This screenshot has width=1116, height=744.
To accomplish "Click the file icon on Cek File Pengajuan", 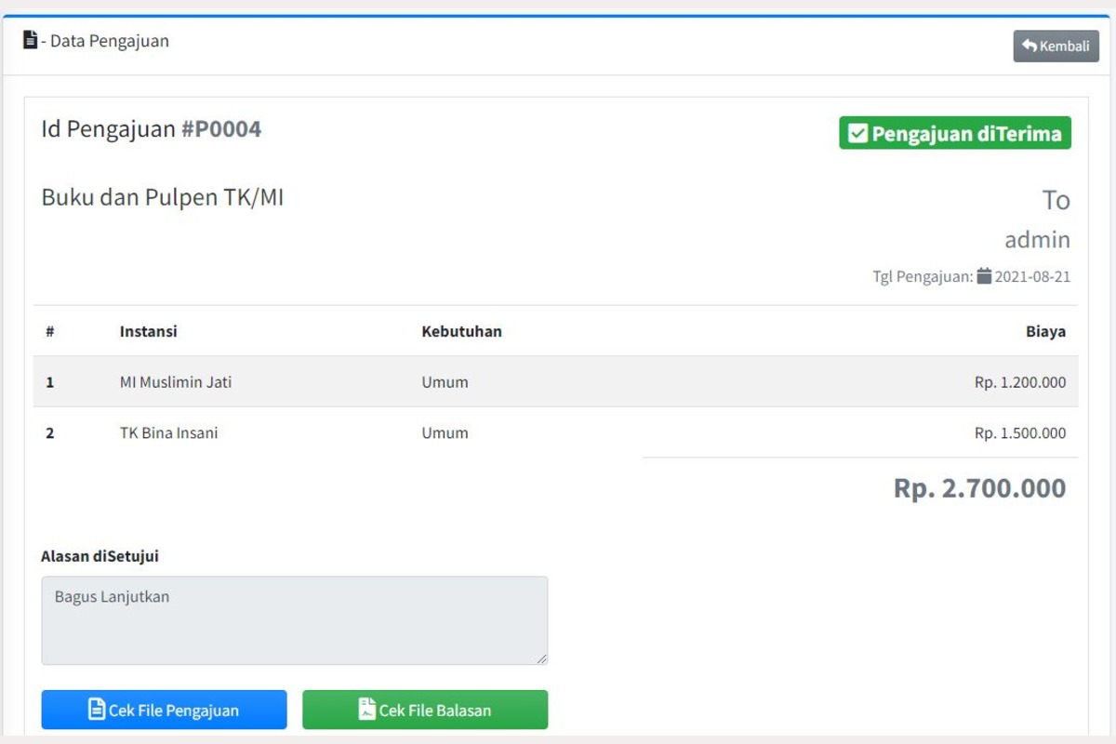I will pos(97,710).
